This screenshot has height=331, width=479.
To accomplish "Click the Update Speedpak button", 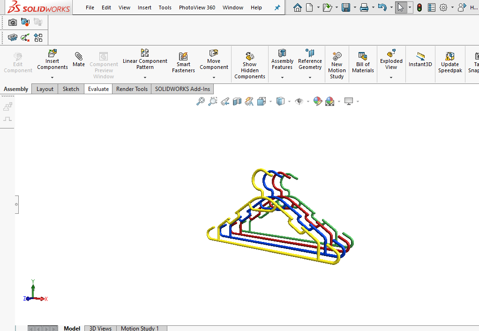I will (450, 62).
